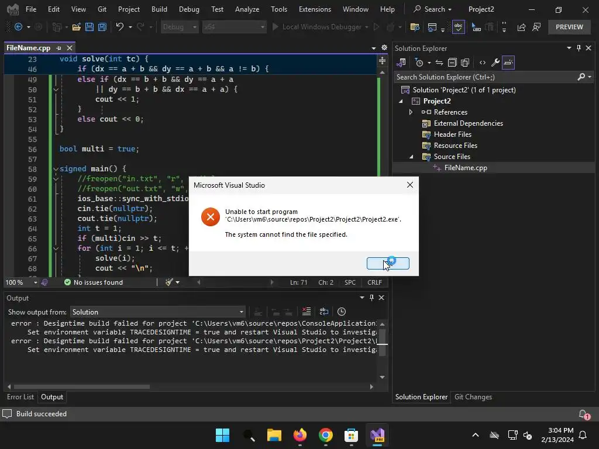Open the Git menu
Image resolution: width=599 pixels, height=449 pixels.
102,9
